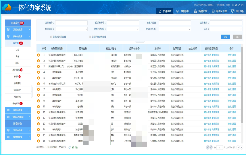Select 减刑假释 in the sidebar
The image size is (246, 155).
17,70
